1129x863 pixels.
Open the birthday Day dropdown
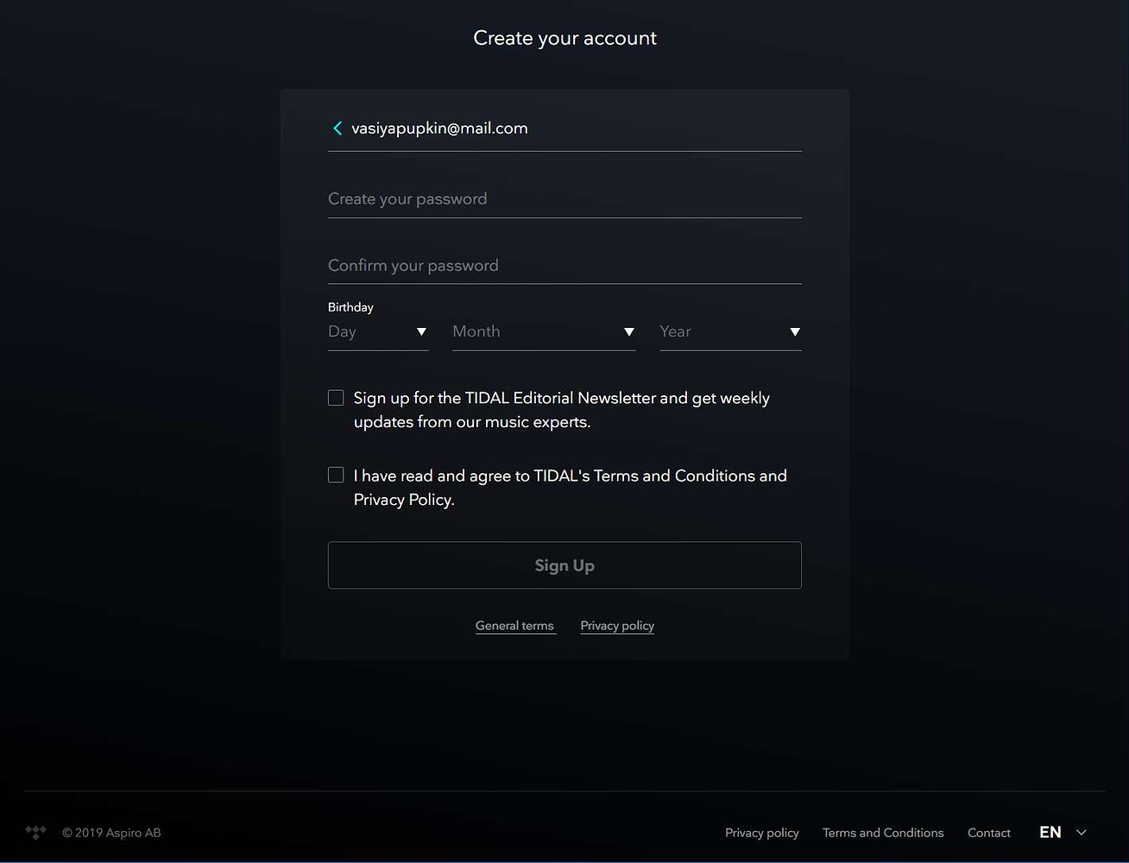(x=378, y=332)
